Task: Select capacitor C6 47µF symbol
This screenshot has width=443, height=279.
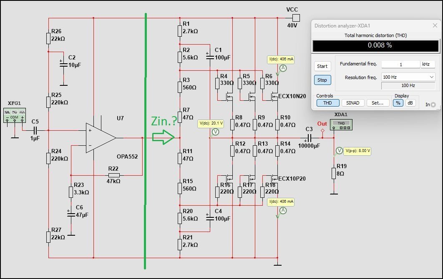Action: pyautogui.click(x=71, y=215)
